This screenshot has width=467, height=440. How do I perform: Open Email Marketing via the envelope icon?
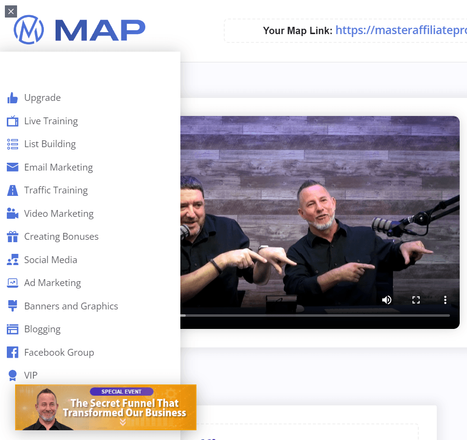[12, 167]
